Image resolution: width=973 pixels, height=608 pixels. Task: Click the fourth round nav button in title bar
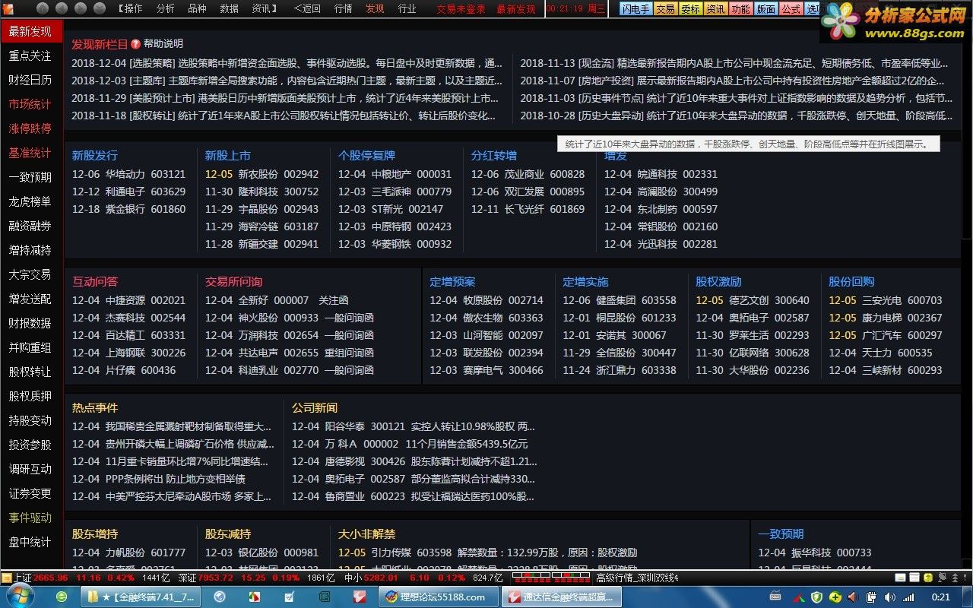(x=100, y=8)
